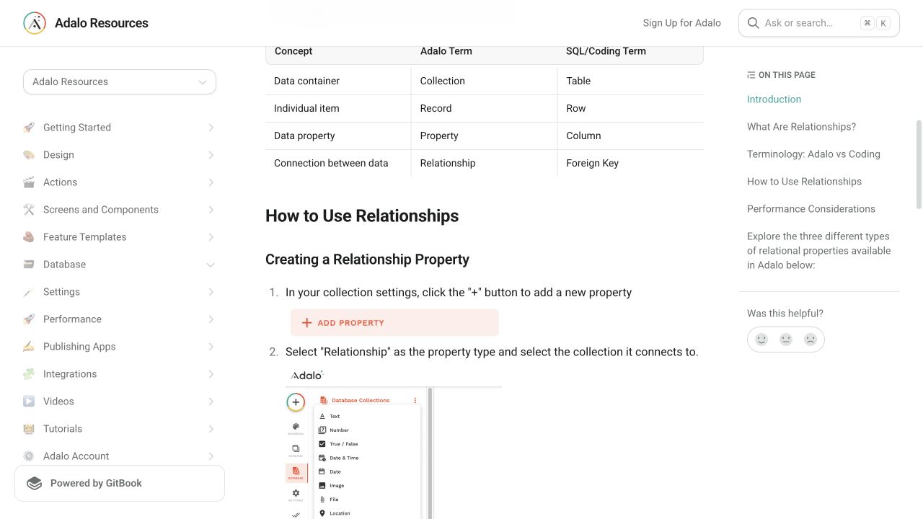This screenshot has height=519, width=923.
Task: Click the Feature Templates icon
Action: (x=29, y=237)
